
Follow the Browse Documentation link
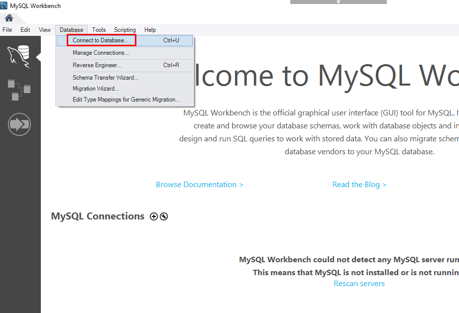pos(200,185)
